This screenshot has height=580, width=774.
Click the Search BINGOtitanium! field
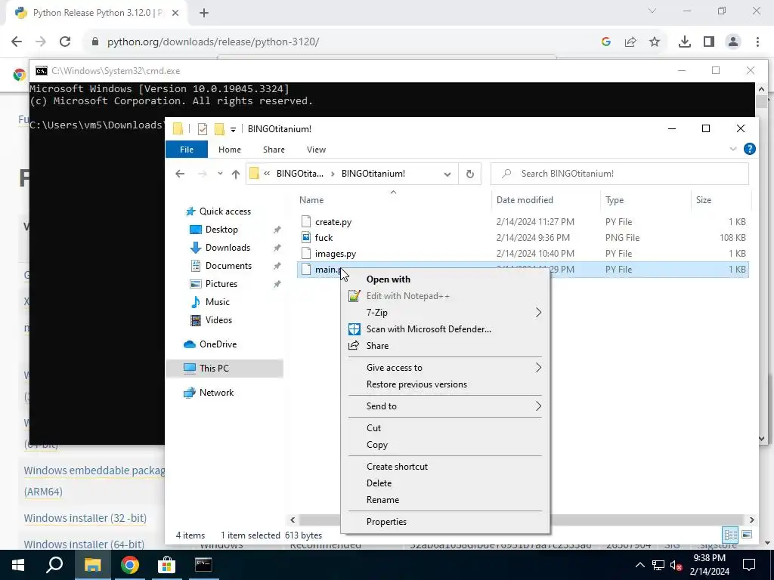point(620,174)
